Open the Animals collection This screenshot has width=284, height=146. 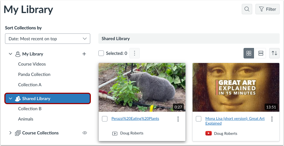(26, 119)
